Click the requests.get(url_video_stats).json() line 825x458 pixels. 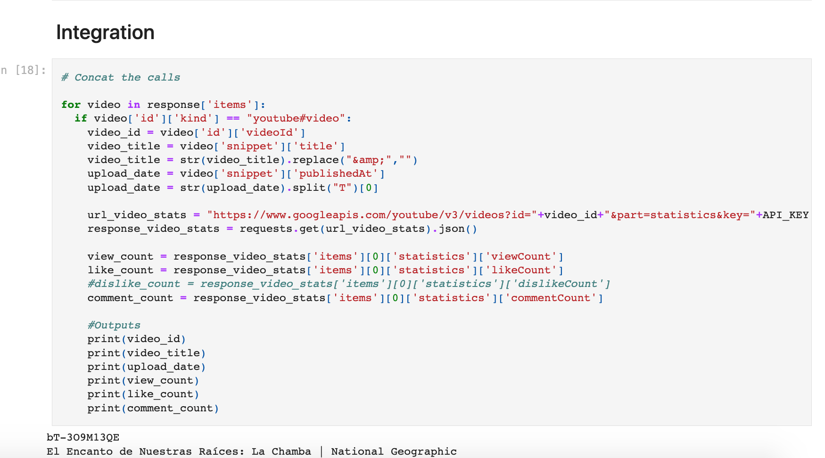pyautogui.click(x=282, y=229)
